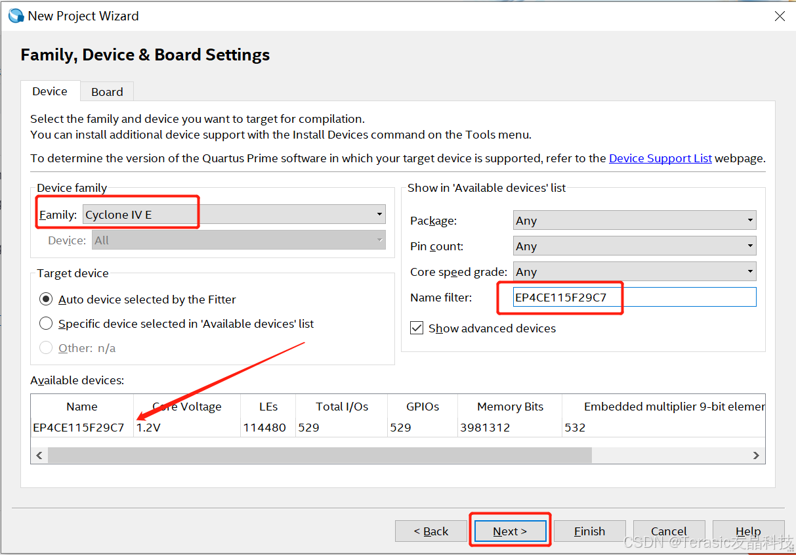Click the Total I/Os column header

point(342,407)
